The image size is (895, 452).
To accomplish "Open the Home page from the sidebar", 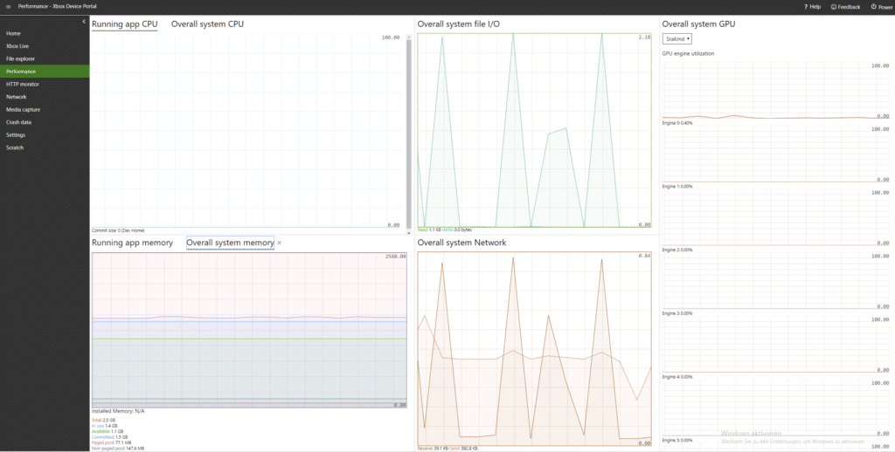I will click(x=45, y=33).
